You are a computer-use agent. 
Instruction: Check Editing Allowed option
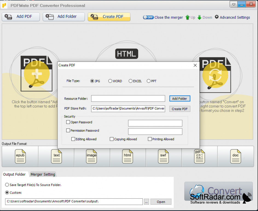[73, 139]
